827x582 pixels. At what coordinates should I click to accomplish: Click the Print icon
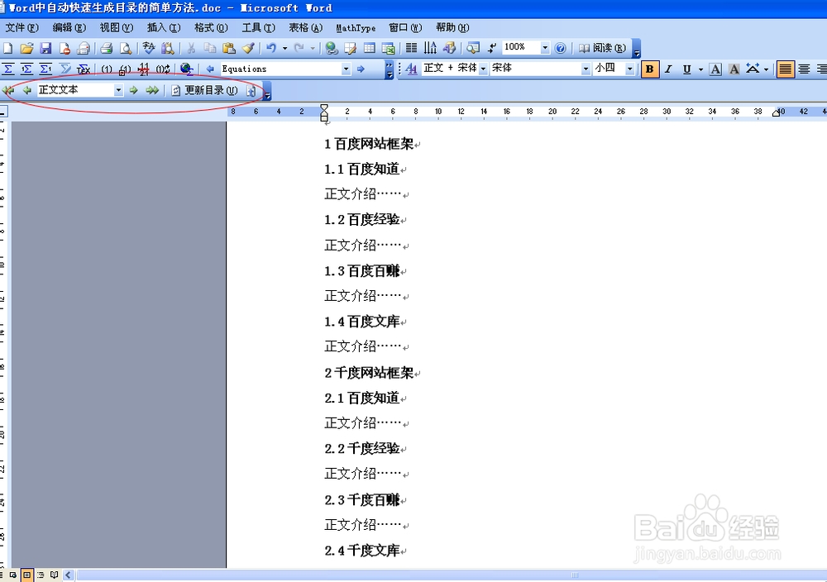coord(107,49)
